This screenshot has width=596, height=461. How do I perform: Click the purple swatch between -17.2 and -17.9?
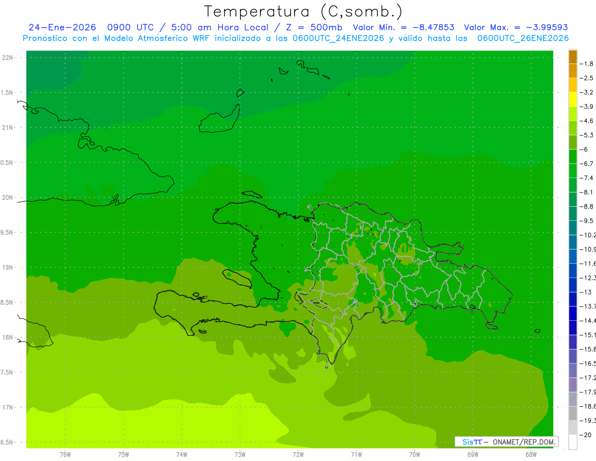573,384
